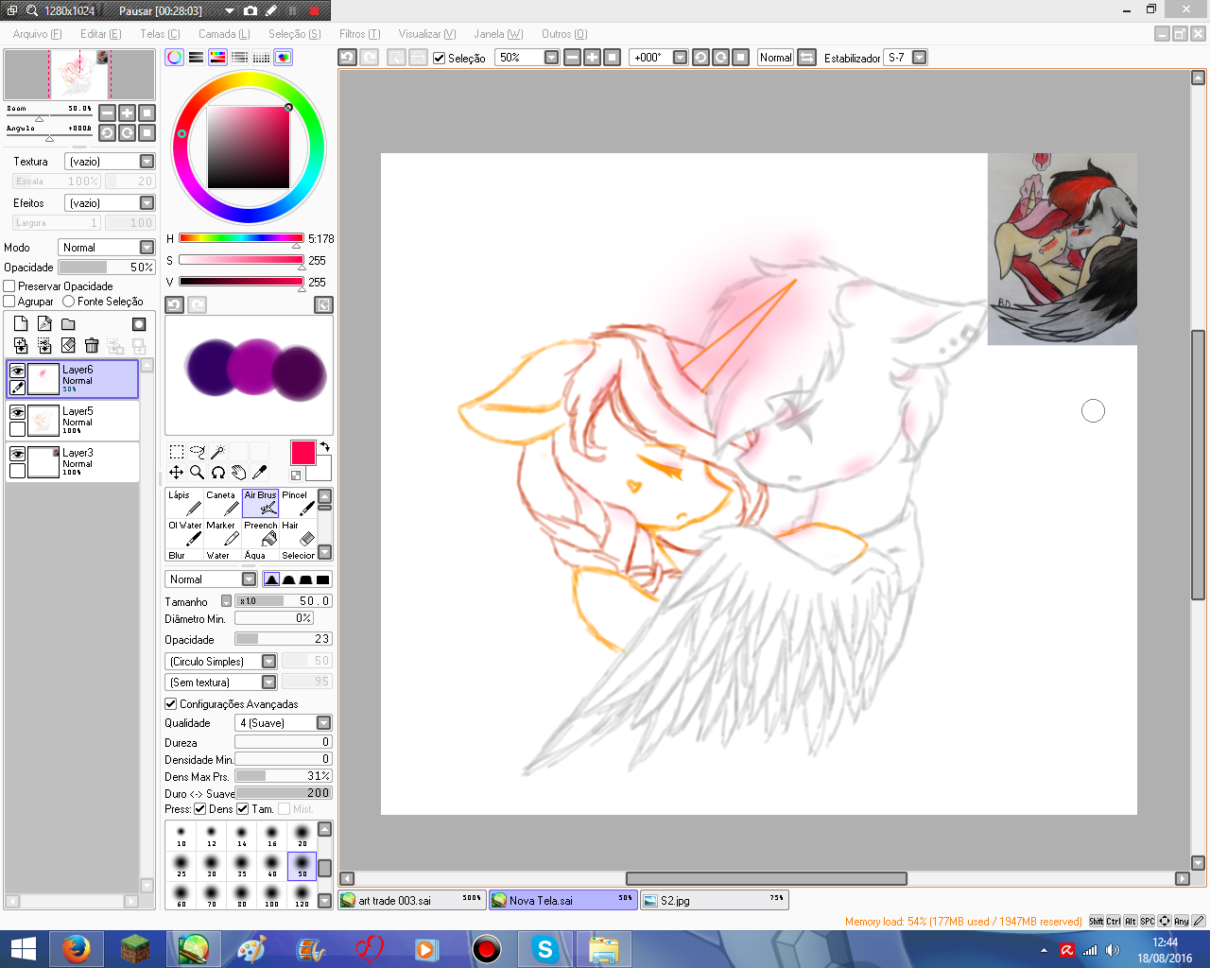Select the Marker tool

click(221, 533)
